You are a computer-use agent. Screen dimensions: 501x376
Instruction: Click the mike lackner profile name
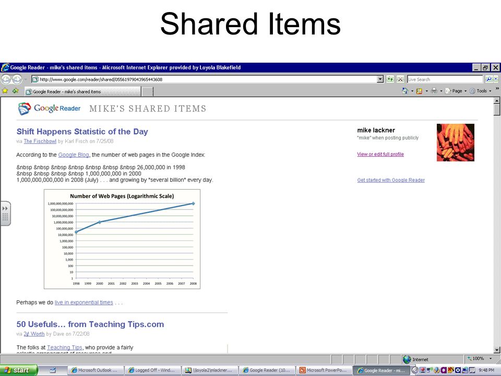376,130
